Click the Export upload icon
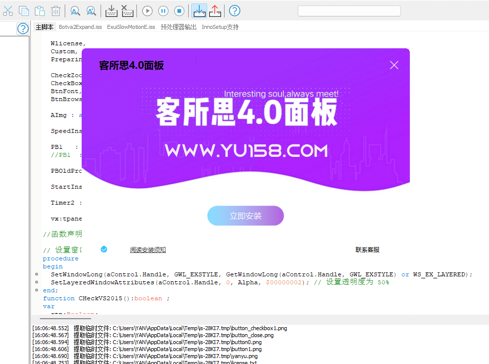Viewport: 489px width, 364px height. tap(215, 10)
